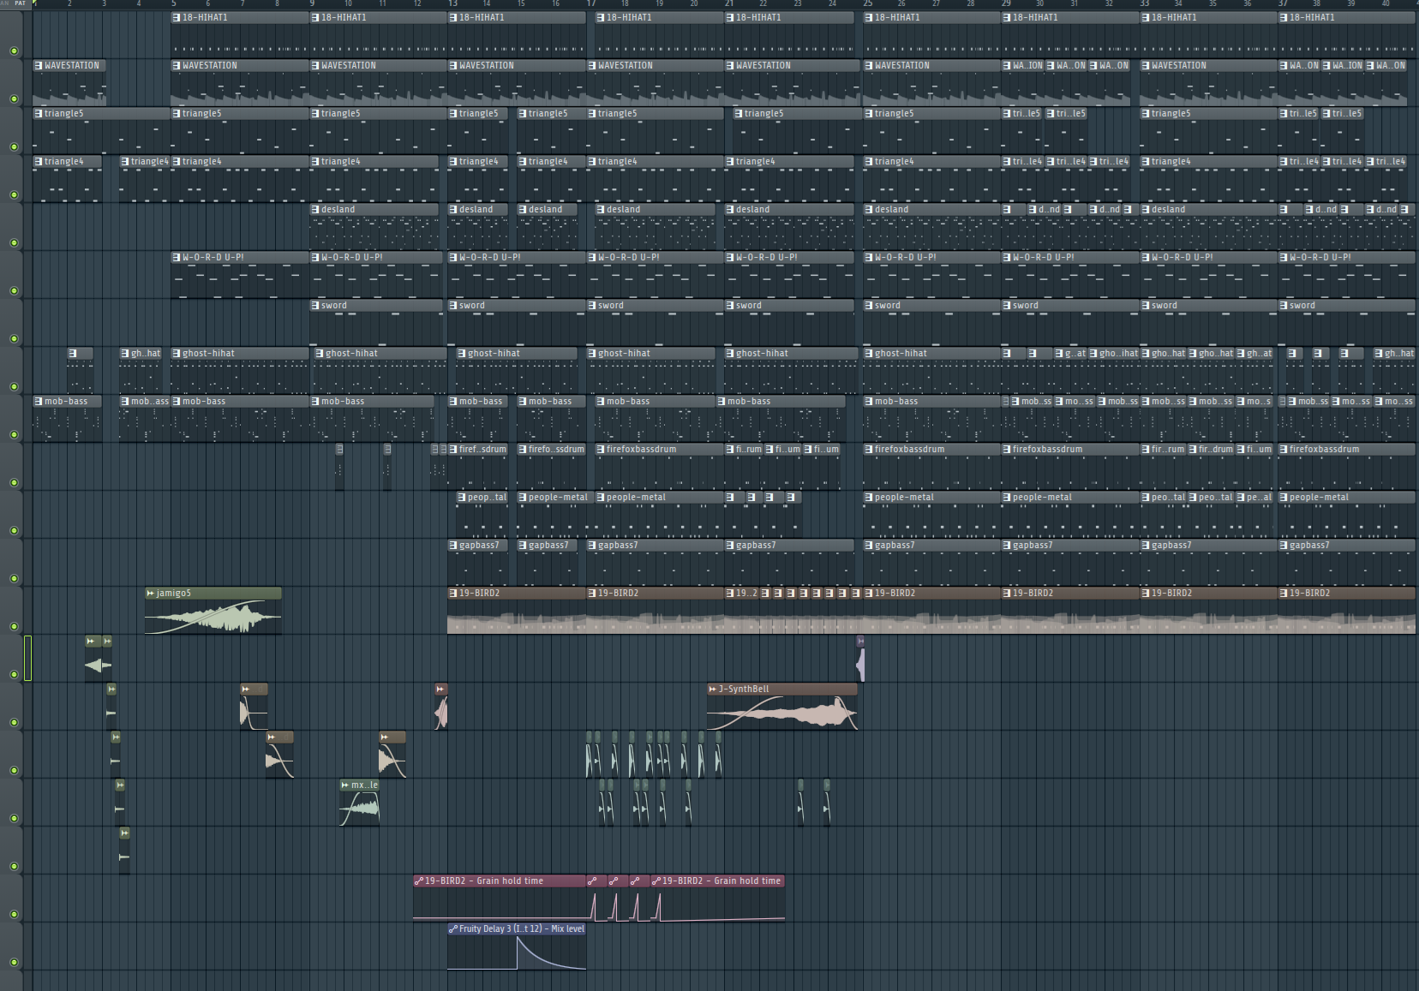Click the first Grain hold time automation icon
The width and height of the screenshot is (1419, 991).
[419, 881]
